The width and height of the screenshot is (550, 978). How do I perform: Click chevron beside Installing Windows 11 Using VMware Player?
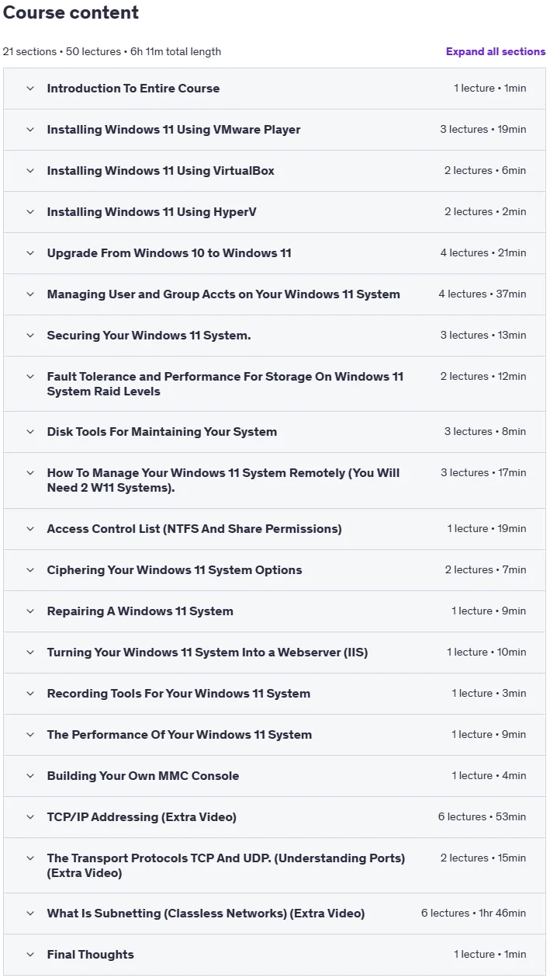[x=30, y=130]
